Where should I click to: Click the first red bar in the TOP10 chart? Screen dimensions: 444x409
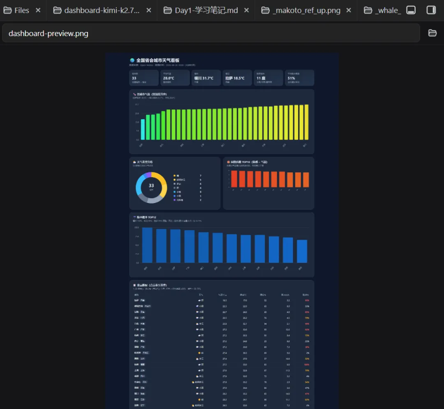click(x=234, y=178)
